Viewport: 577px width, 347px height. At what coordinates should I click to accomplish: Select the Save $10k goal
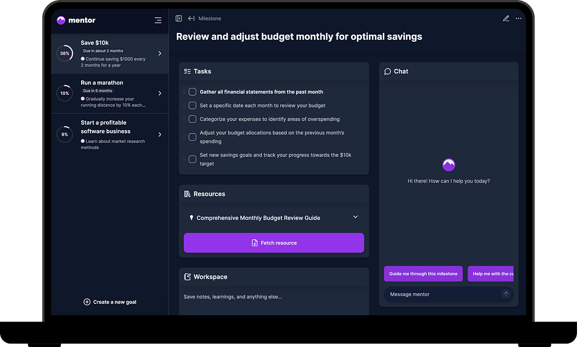pos(110,54)
